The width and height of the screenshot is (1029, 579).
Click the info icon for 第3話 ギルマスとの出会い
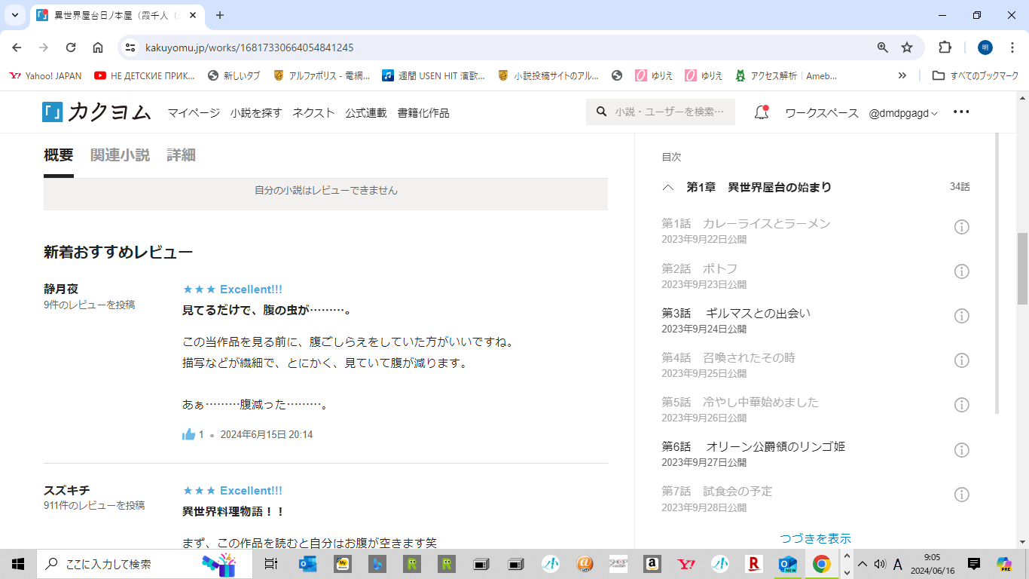click(961, 316)
